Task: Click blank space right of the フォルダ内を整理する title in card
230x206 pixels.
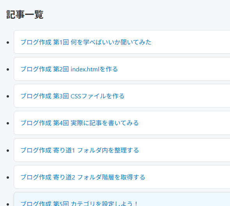Action: 184,150
